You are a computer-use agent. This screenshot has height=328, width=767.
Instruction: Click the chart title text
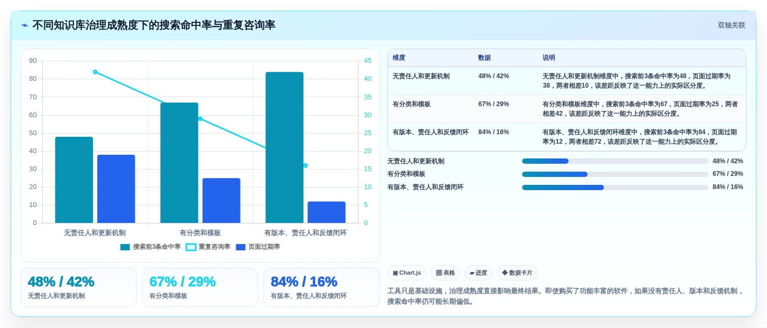coord(154,25)
